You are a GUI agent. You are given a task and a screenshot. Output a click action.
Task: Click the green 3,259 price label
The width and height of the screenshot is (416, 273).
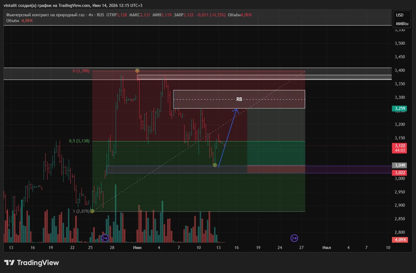[399, 108]
